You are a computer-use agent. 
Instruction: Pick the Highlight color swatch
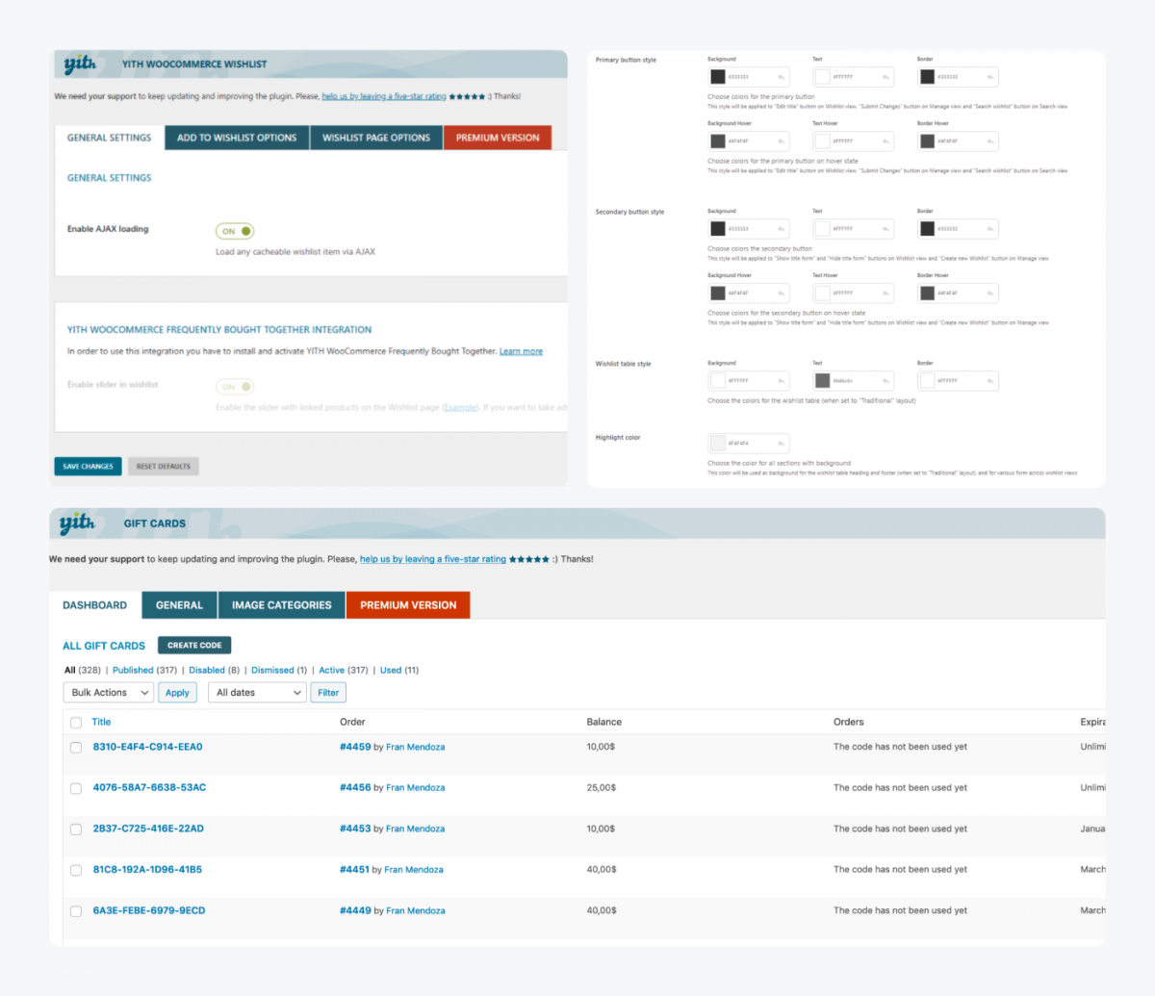click(718, 444)
